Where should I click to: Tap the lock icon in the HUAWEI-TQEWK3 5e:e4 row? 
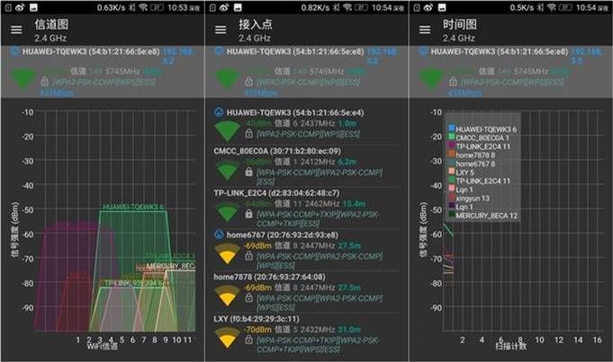pyautogui.click(x=248, y=134)
